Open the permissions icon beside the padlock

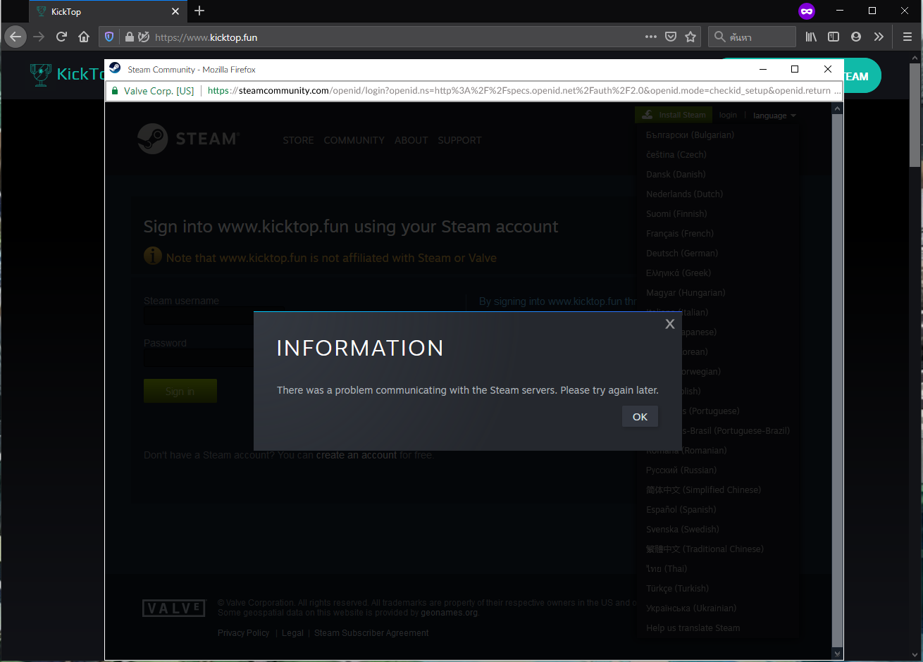tap(144, 37)
